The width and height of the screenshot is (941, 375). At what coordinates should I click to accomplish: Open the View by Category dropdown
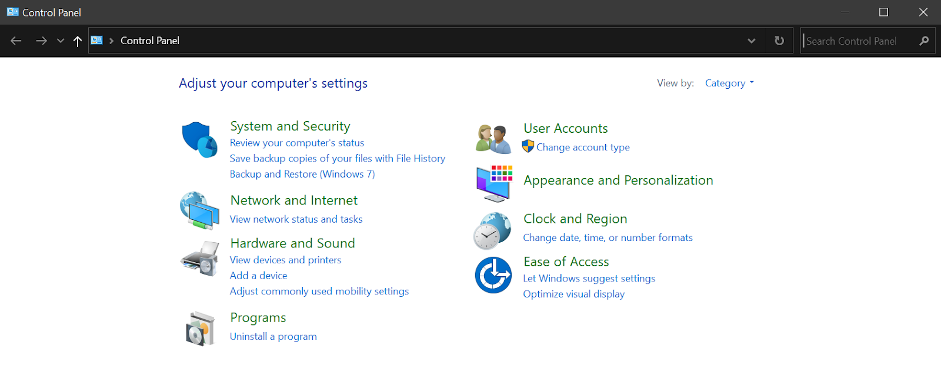[729, 83]
